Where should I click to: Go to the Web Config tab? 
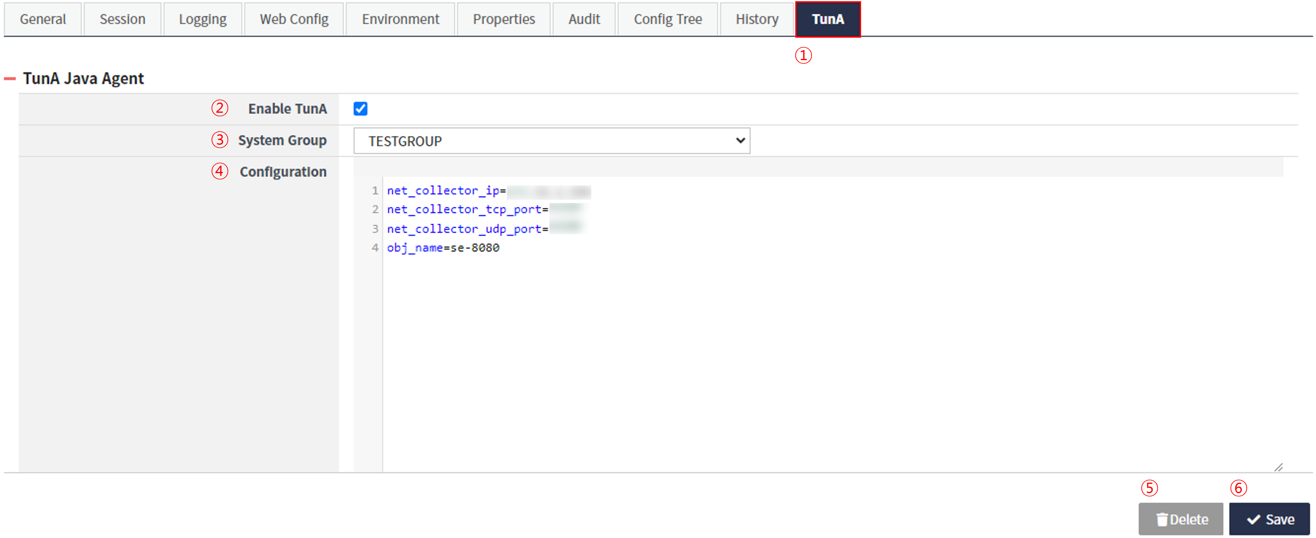(x=294, y=19)
